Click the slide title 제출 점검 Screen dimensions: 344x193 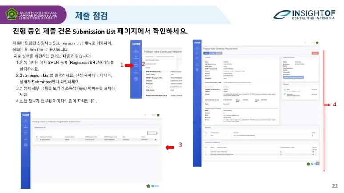click(91, 16)
